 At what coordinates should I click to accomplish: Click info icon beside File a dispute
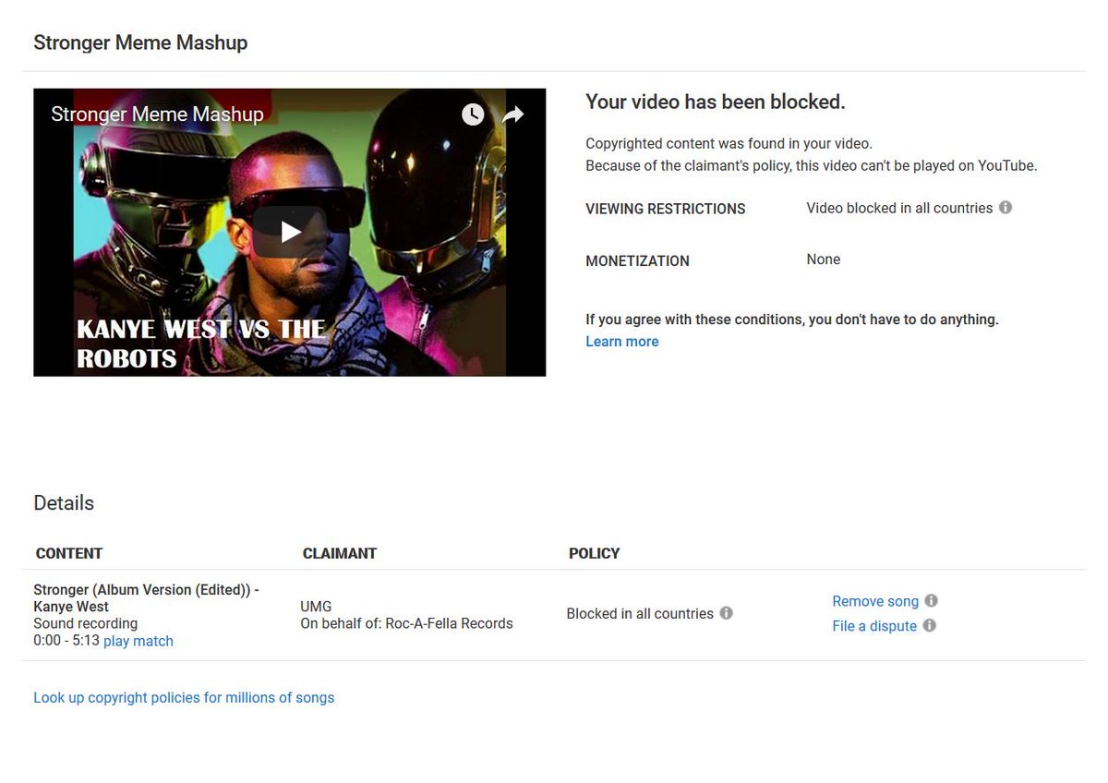point(930,625)
